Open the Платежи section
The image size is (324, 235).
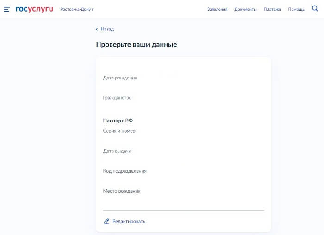click(272, 9)
